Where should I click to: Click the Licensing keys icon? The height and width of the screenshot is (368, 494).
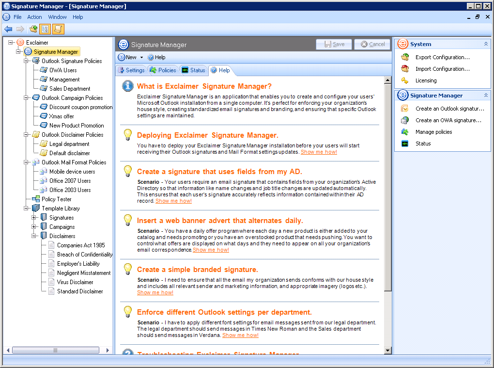pyautogui.click(x=405, y=80)
